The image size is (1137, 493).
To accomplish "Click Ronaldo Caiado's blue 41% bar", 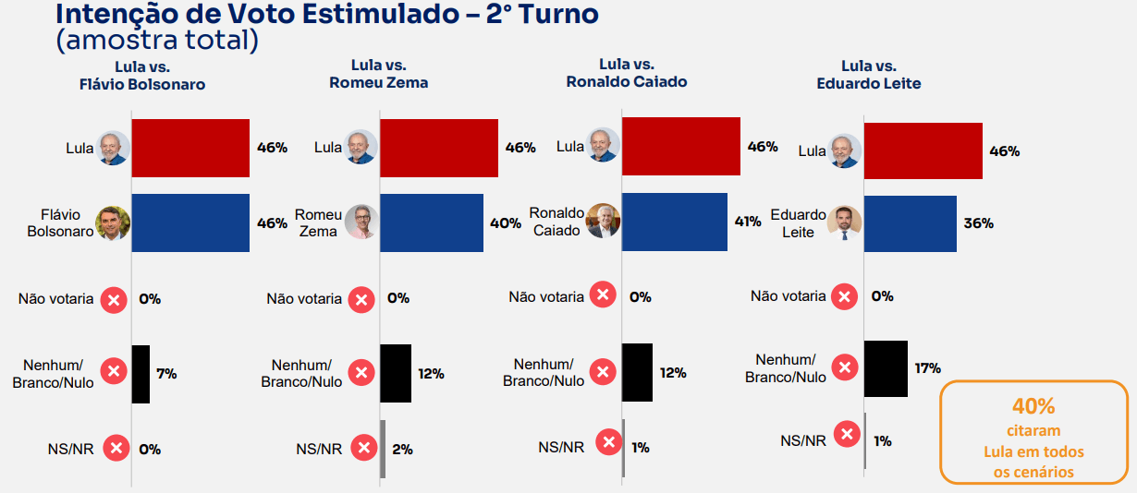I will (675, 222).
